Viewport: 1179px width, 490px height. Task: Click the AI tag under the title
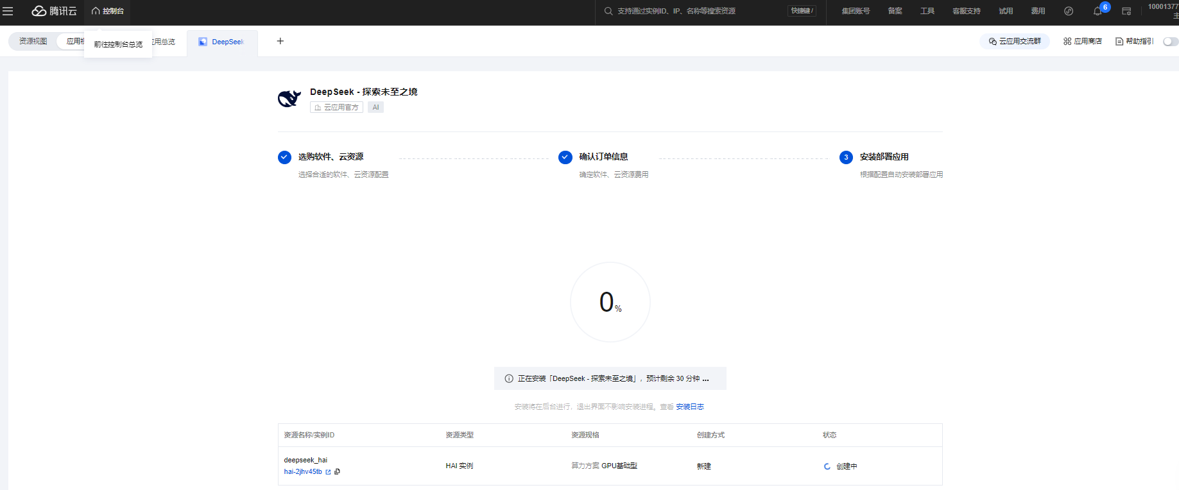(x=375, y=107)
